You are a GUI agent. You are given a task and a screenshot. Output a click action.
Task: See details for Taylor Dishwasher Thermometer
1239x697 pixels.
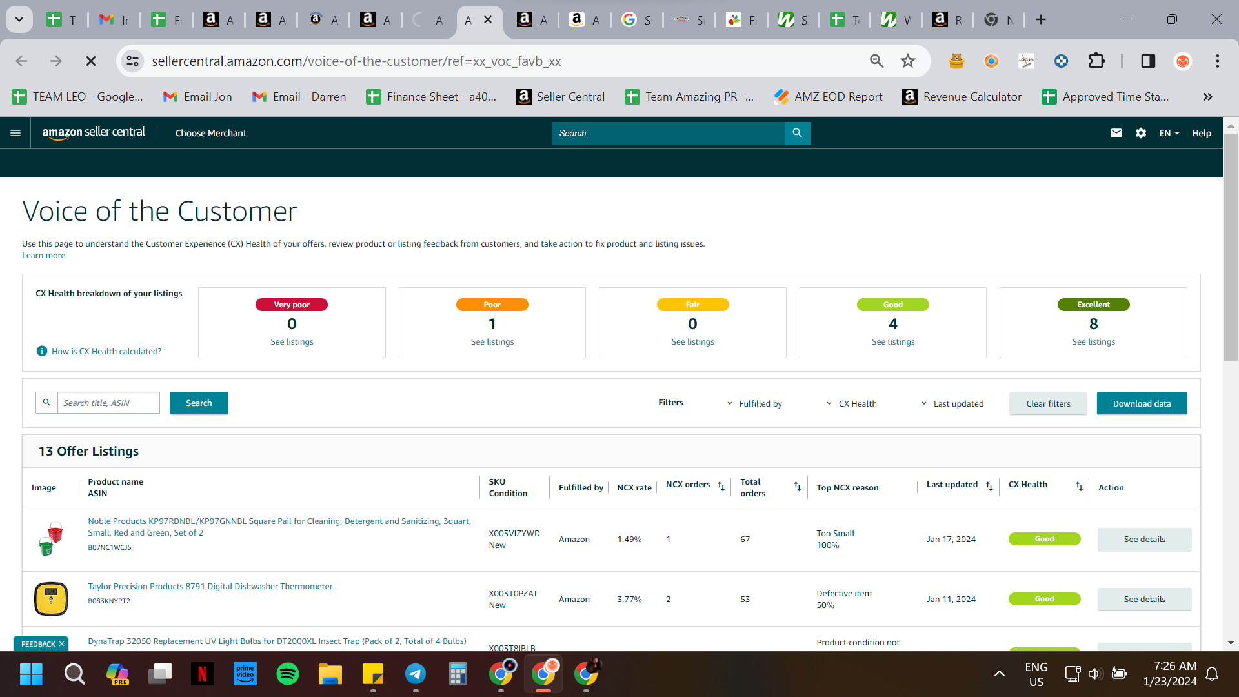click(x=1145, y=600)
